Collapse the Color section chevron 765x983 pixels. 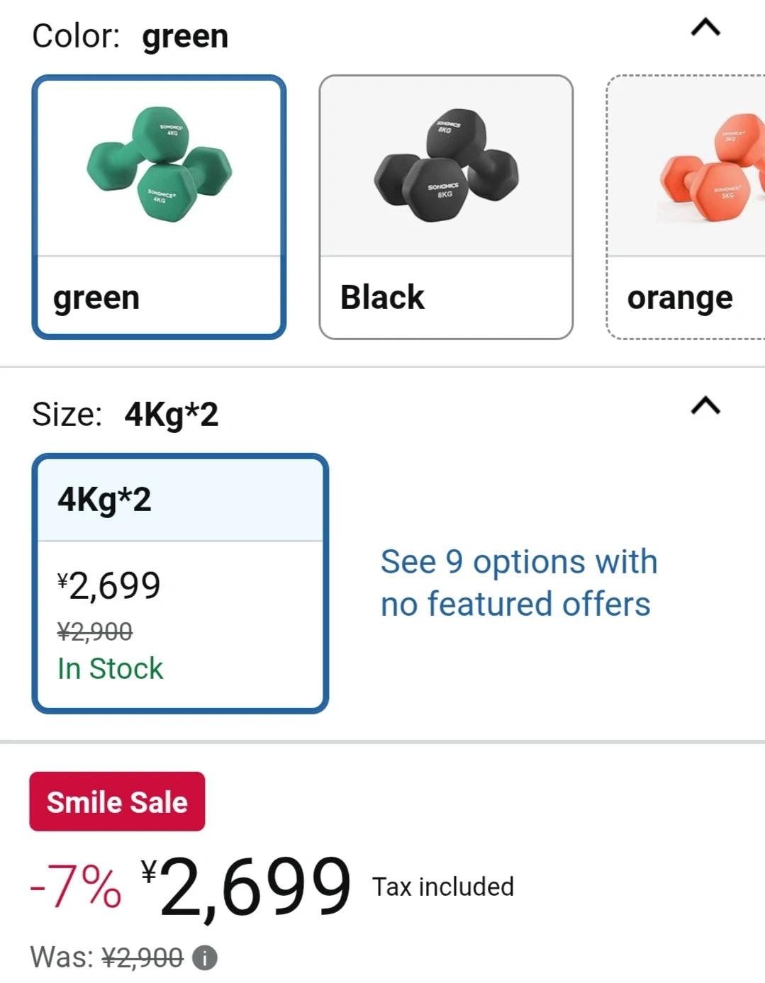tap(705, 28)
